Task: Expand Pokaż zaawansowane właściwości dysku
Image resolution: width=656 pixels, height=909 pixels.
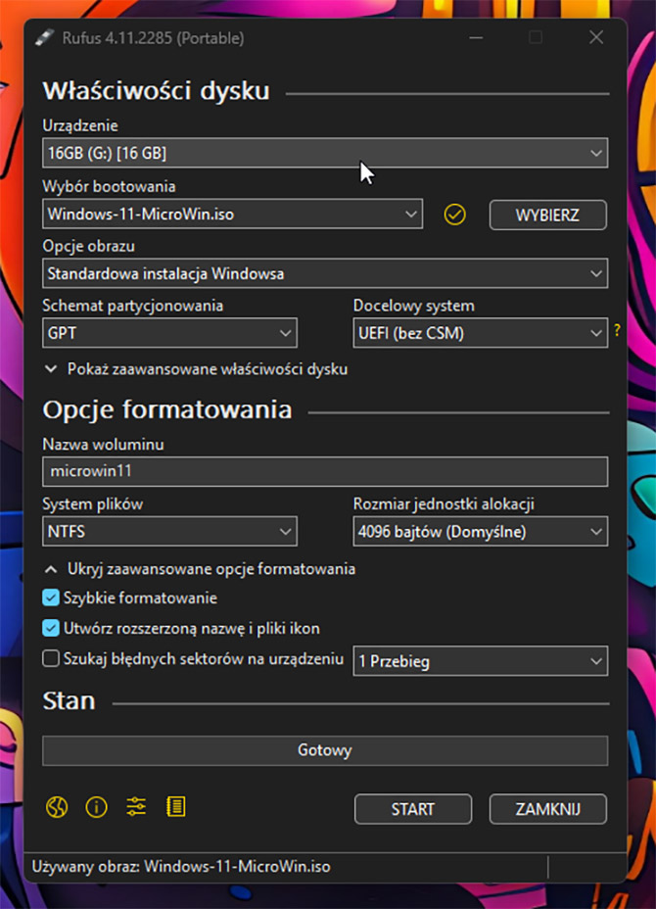Action: [x=197, y=369]
